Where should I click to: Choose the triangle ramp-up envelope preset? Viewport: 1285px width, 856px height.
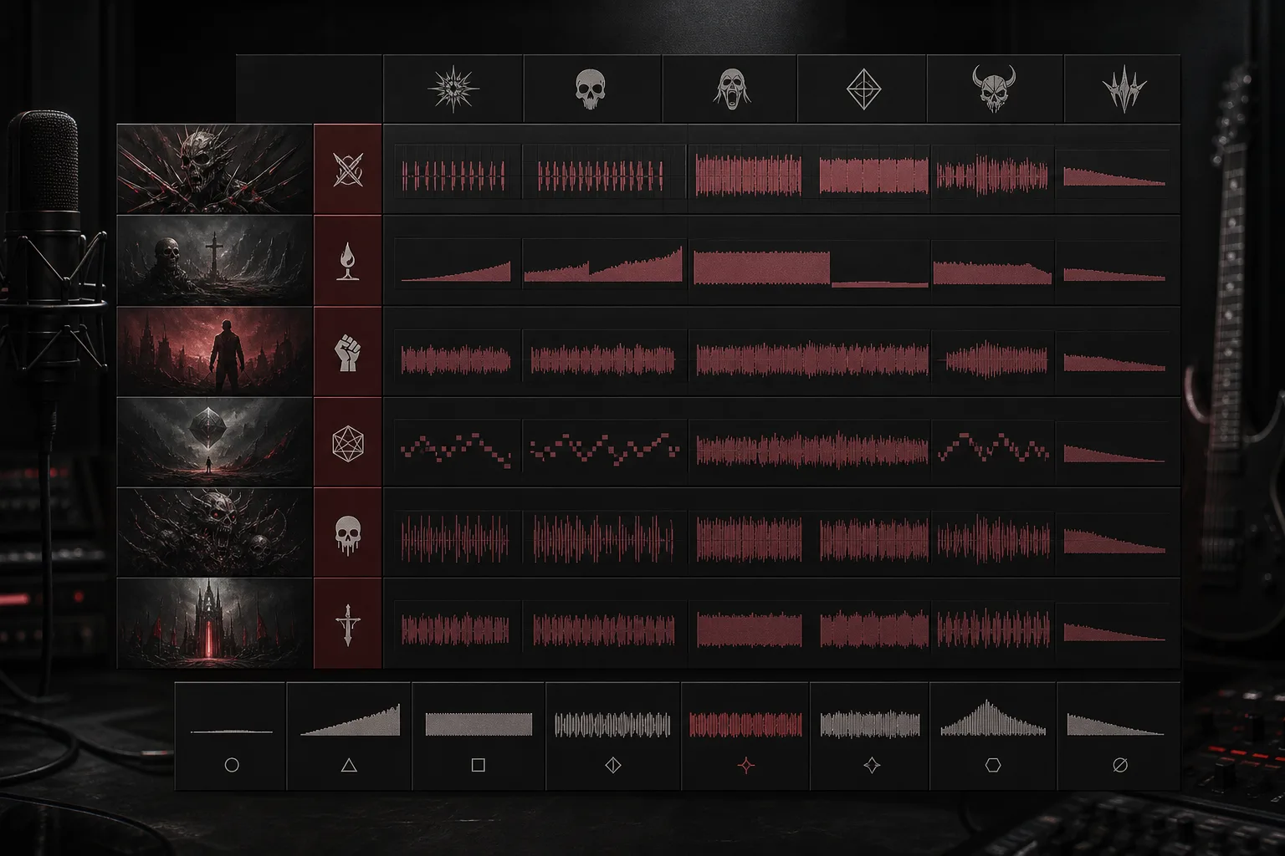click(349, 736)
